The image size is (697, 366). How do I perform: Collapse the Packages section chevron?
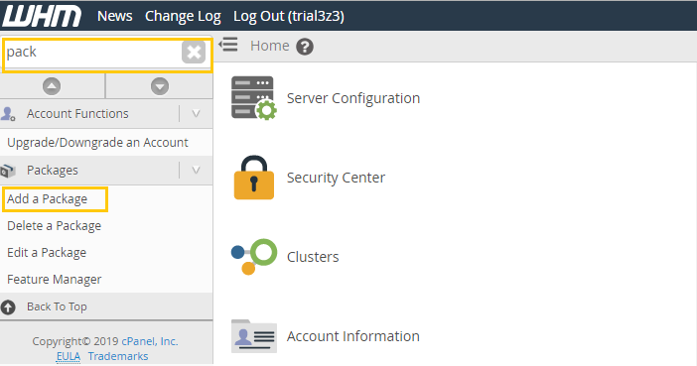[x=196, y=171]
